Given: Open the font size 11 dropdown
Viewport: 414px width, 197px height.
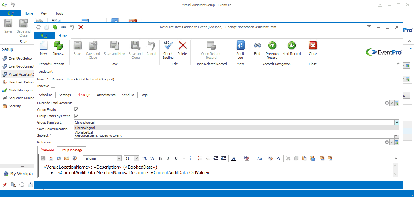Looking at the screenshot, I should point(137,158).
